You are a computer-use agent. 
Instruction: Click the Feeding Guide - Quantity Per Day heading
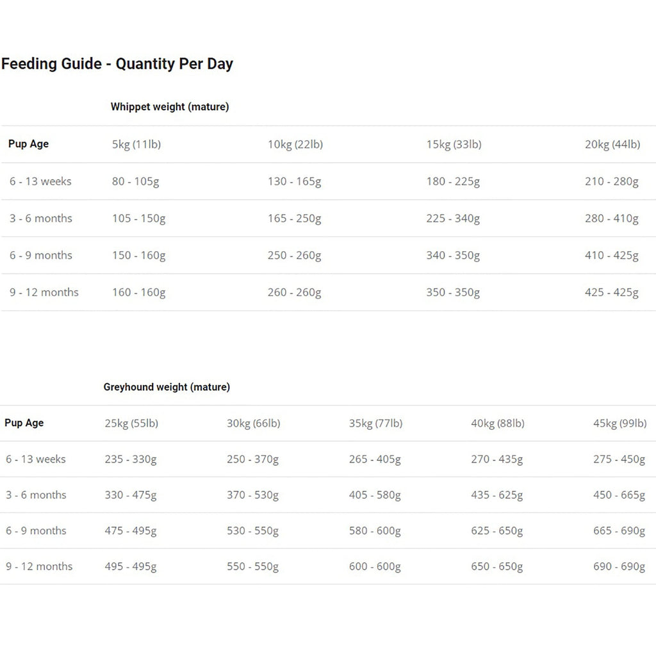117,64
